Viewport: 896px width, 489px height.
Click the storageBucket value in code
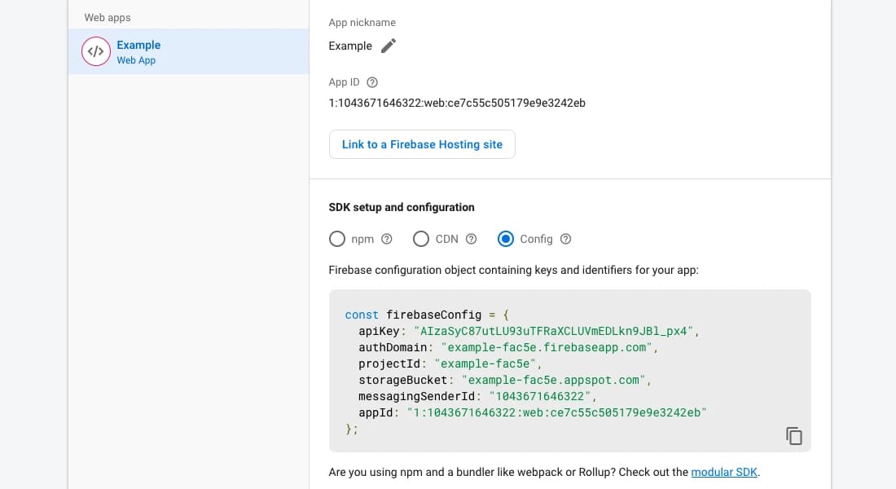click(553, 381)
